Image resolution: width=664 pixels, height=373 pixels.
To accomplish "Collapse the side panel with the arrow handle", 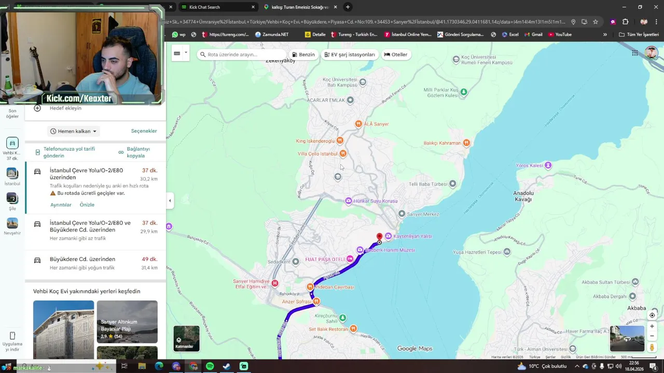I will tap(170, 200).
